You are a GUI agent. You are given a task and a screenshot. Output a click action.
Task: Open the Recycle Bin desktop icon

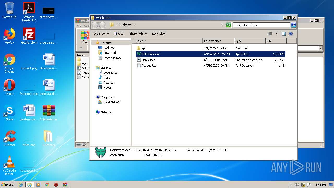[9, 10]
